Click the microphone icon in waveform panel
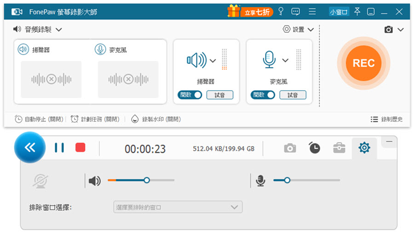 100,49
